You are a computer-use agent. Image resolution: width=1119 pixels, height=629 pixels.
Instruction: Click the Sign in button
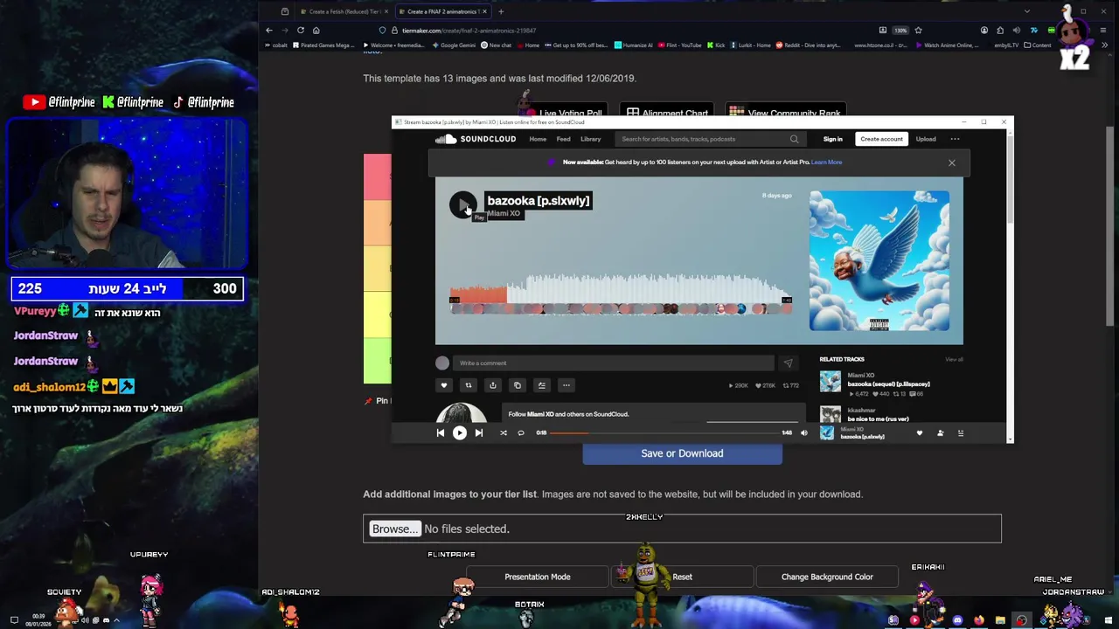[832, 139]
